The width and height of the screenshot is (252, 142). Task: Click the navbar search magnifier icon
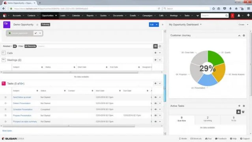point(226,16)
